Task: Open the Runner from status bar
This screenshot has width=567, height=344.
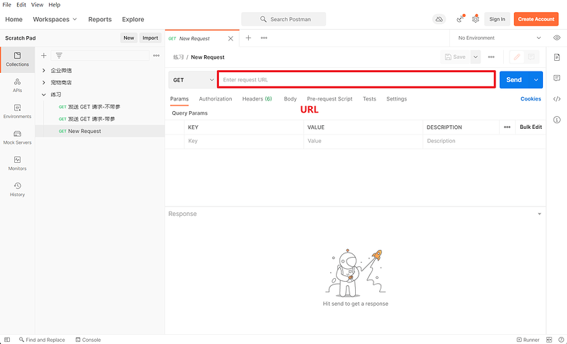Action: click(528, 340)
